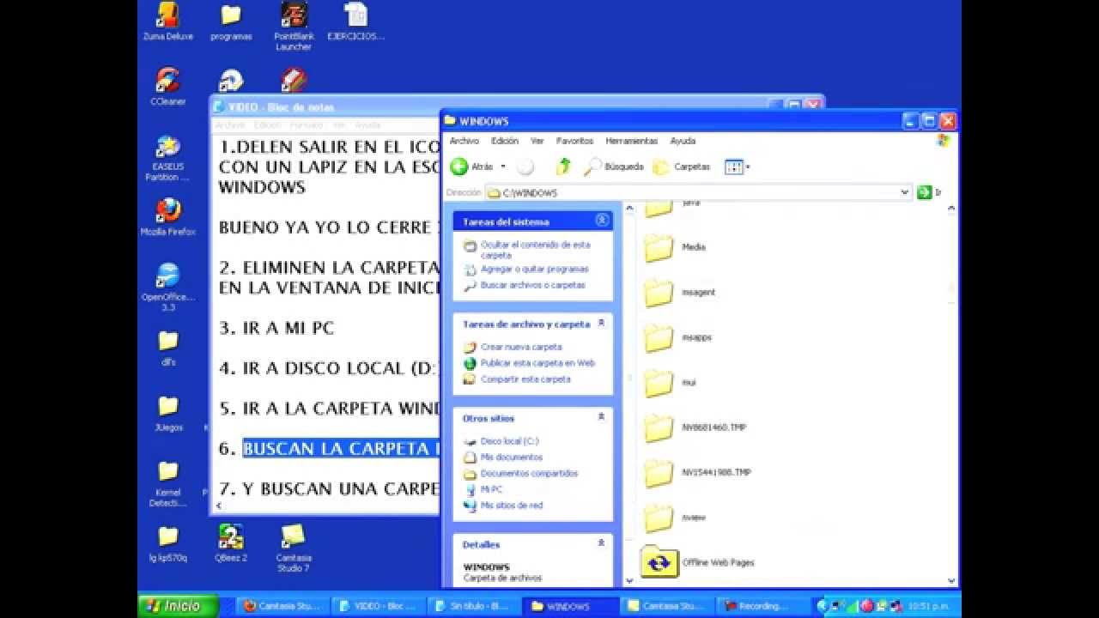
Task: Click highlighted line 6 in Notepad
Action: 341,448
